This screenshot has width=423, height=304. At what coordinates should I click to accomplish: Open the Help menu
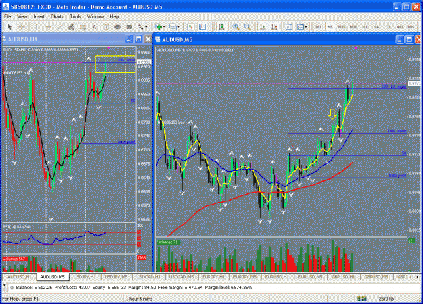[x=114, y=16]
